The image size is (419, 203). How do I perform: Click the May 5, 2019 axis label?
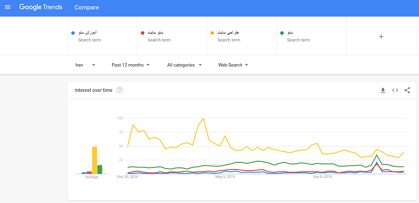pyautogui.click(x=225, y=176)
